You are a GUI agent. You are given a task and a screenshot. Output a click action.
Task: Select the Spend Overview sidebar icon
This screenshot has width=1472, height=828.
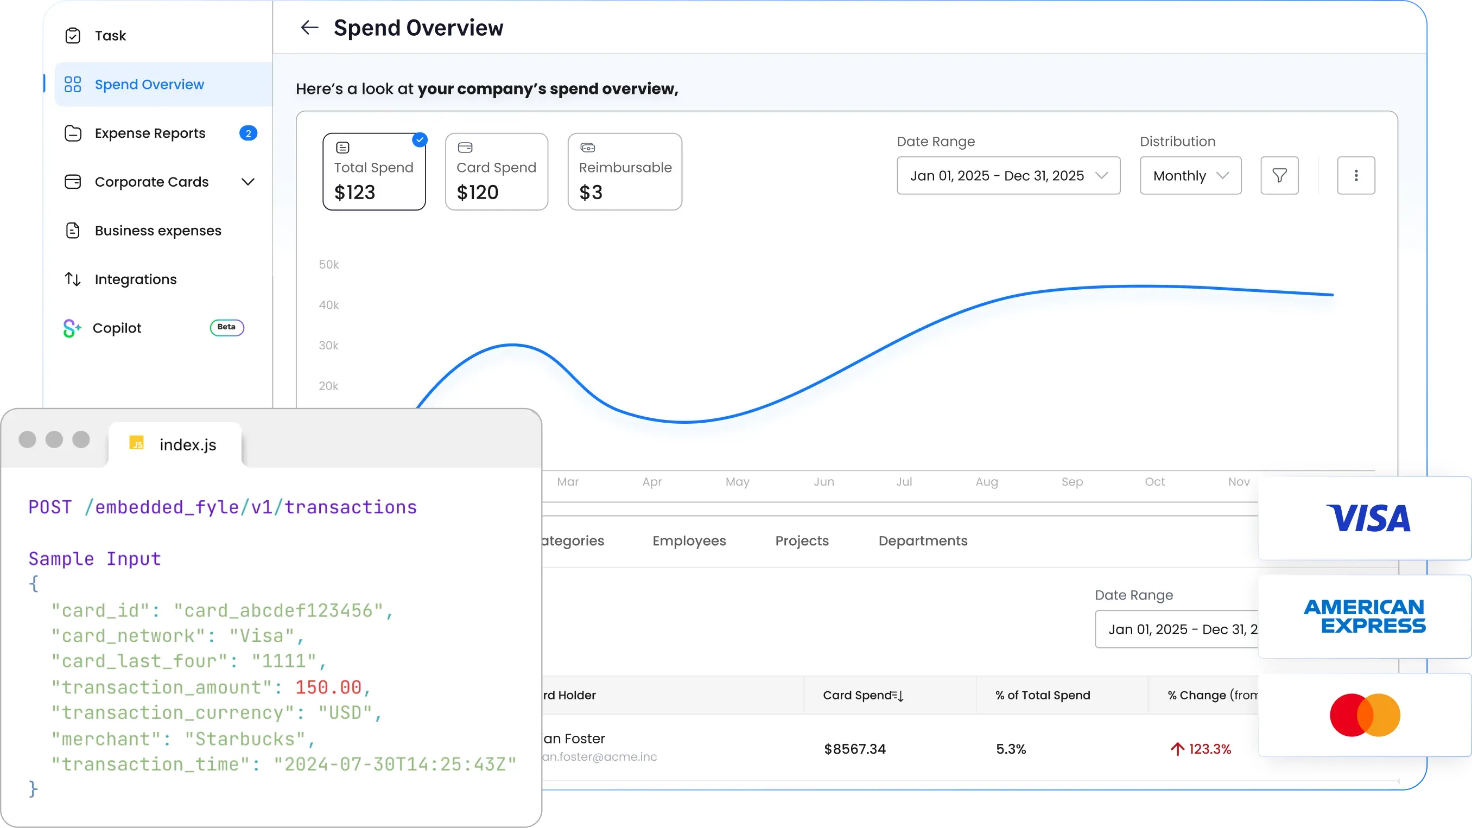(73, 84)
